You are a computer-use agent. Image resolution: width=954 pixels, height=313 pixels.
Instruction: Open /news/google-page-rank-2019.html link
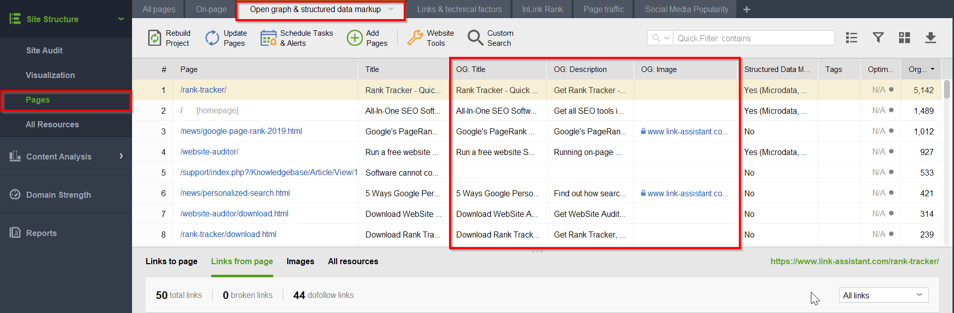pos(241,131)
